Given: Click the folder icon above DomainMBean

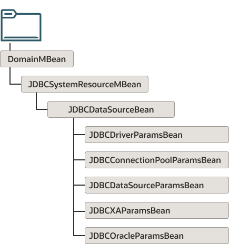Looking at the screenshot, I should (x=21, y=25).
